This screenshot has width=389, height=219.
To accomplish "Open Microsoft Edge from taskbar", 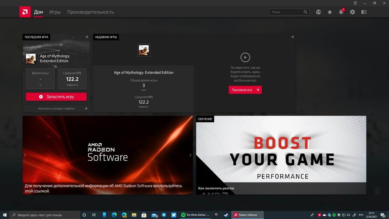I will point(114,215).
